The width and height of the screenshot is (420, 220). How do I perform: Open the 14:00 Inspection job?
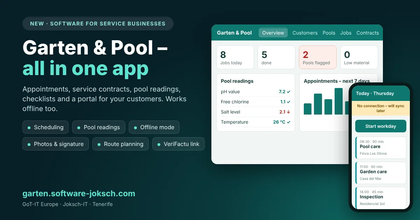(x=381, y=198)
